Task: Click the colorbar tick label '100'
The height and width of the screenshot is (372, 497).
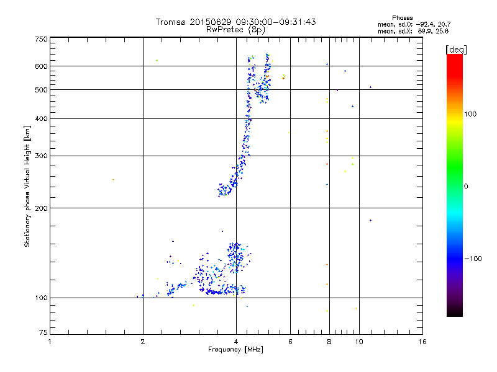Action: [x=470, y=114]
